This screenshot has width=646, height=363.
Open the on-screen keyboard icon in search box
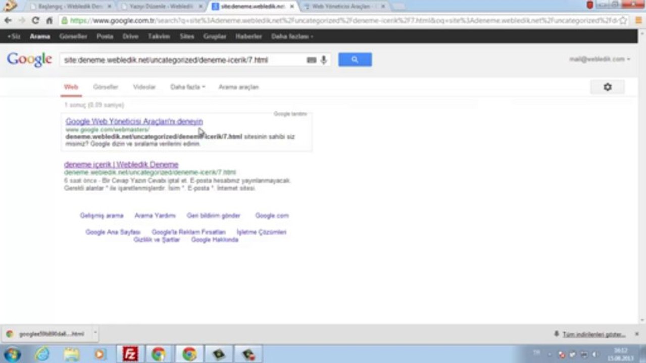[x=312, y=60]
